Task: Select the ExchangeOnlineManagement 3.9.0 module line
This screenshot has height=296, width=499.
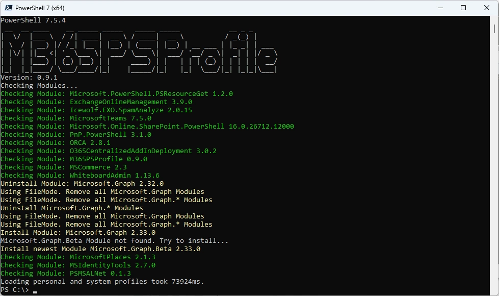Action: point(96,102)
